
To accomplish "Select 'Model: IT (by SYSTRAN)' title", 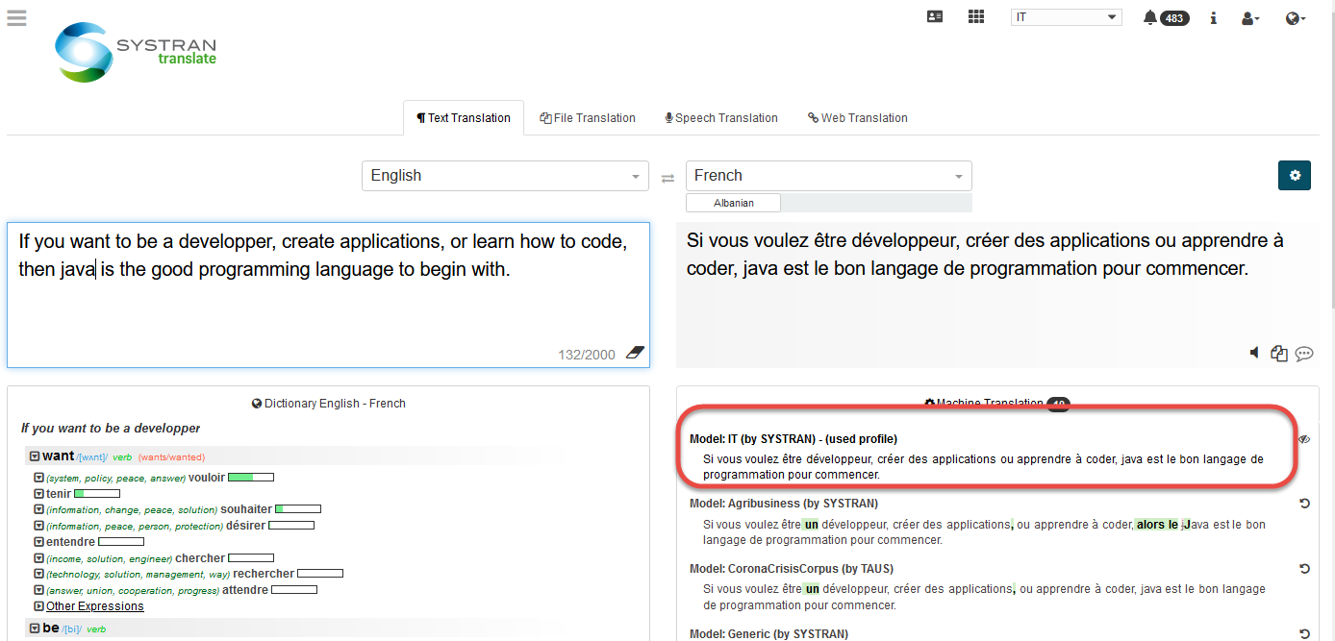I will coord(793,439).
